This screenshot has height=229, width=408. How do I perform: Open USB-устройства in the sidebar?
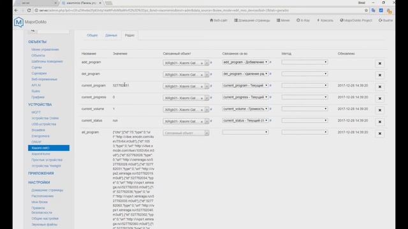(x=44, y=124)
